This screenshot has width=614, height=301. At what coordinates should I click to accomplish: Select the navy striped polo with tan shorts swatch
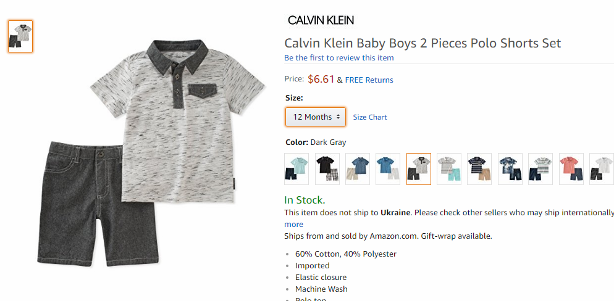(480, 169)
